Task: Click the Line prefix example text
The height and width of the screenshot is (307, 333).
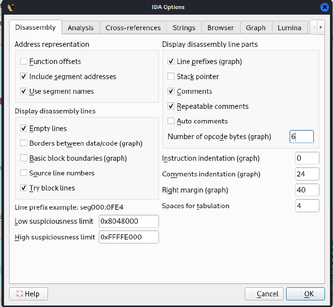Action: [x=69, y=207]
